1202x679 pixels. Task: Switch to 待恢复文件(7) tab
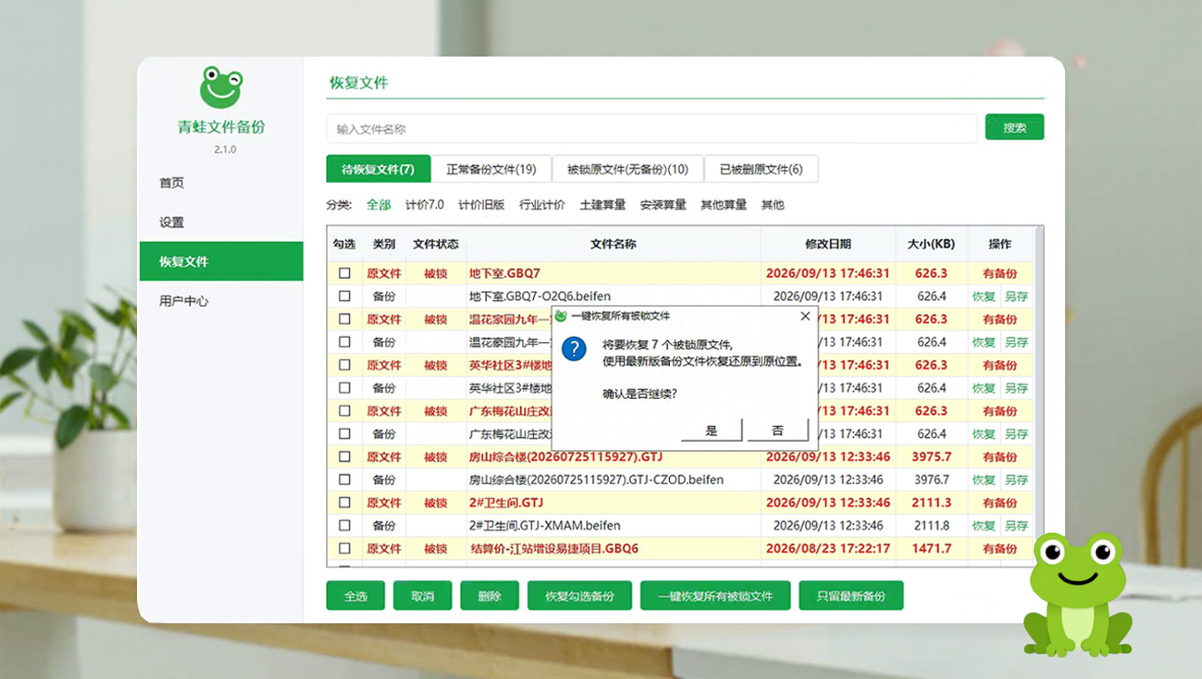[x=378, y=169]
